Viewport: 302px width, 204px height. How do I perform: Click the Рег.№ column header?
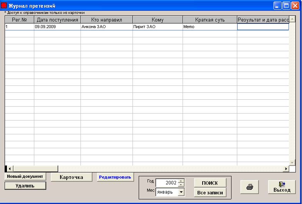pos(19,20)
